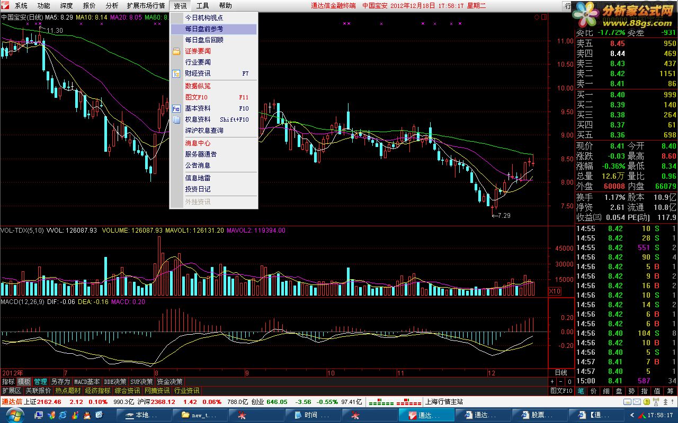Select the 指 tab
Image resolution: width=678 pixels, height=423 pixels.
click(x=645, y=391)
